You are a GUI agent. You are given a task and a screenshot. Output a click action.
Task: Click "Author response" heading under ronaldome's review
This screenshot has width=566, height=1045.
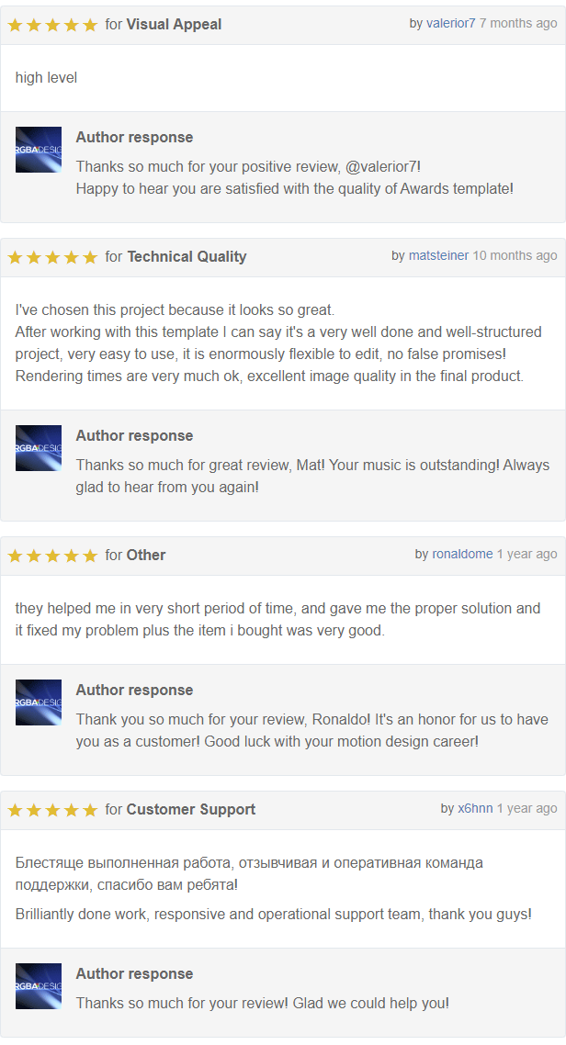click(135, 691)
